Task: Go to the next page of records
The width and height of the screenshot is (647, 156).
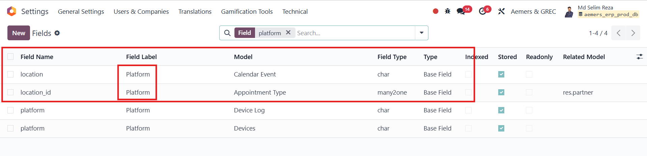Action: pyautogui.click(x=633, y=33)
